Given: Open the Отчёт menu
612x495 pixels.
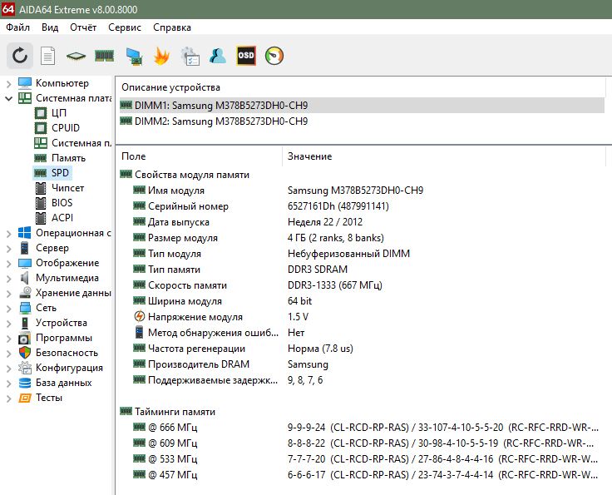Looking at the screenshot, I should (83, 27).
